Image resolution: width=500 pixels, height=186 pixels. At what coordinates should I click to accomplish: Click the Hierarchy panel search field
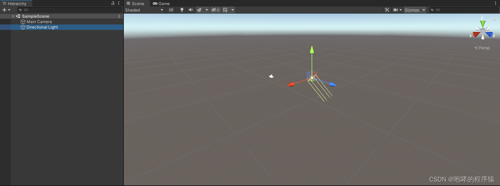69,10
